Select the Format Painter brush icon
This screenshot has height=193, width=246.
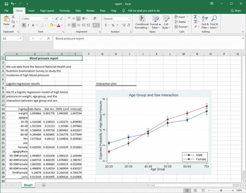pos(13,26)
